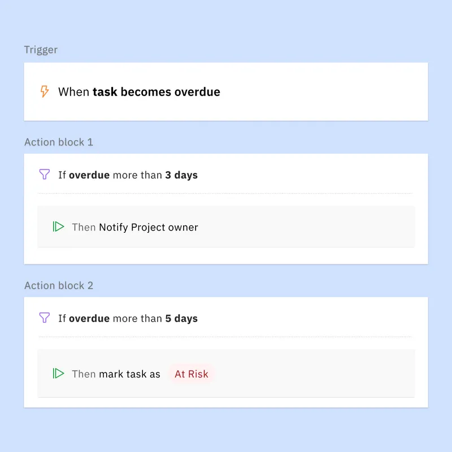The width and height of the screenshot is (452, 452).
Task: Select the "Action block 1" heading
Action: tap(59, 142)
